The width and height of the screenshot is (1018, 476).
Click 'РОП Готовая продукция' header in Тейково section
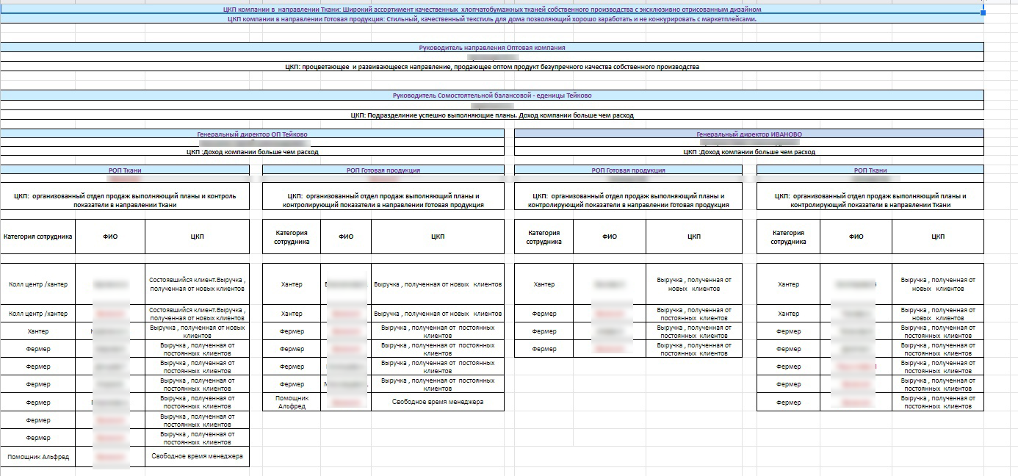383,170
